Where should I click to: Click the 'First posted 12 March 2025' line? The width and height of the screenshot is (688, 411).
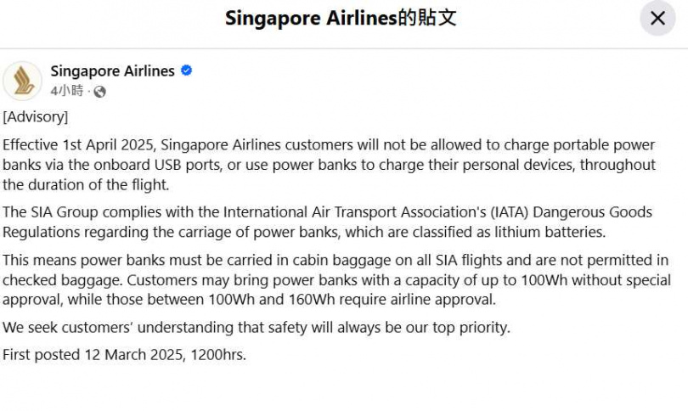(x=124, y=355)
